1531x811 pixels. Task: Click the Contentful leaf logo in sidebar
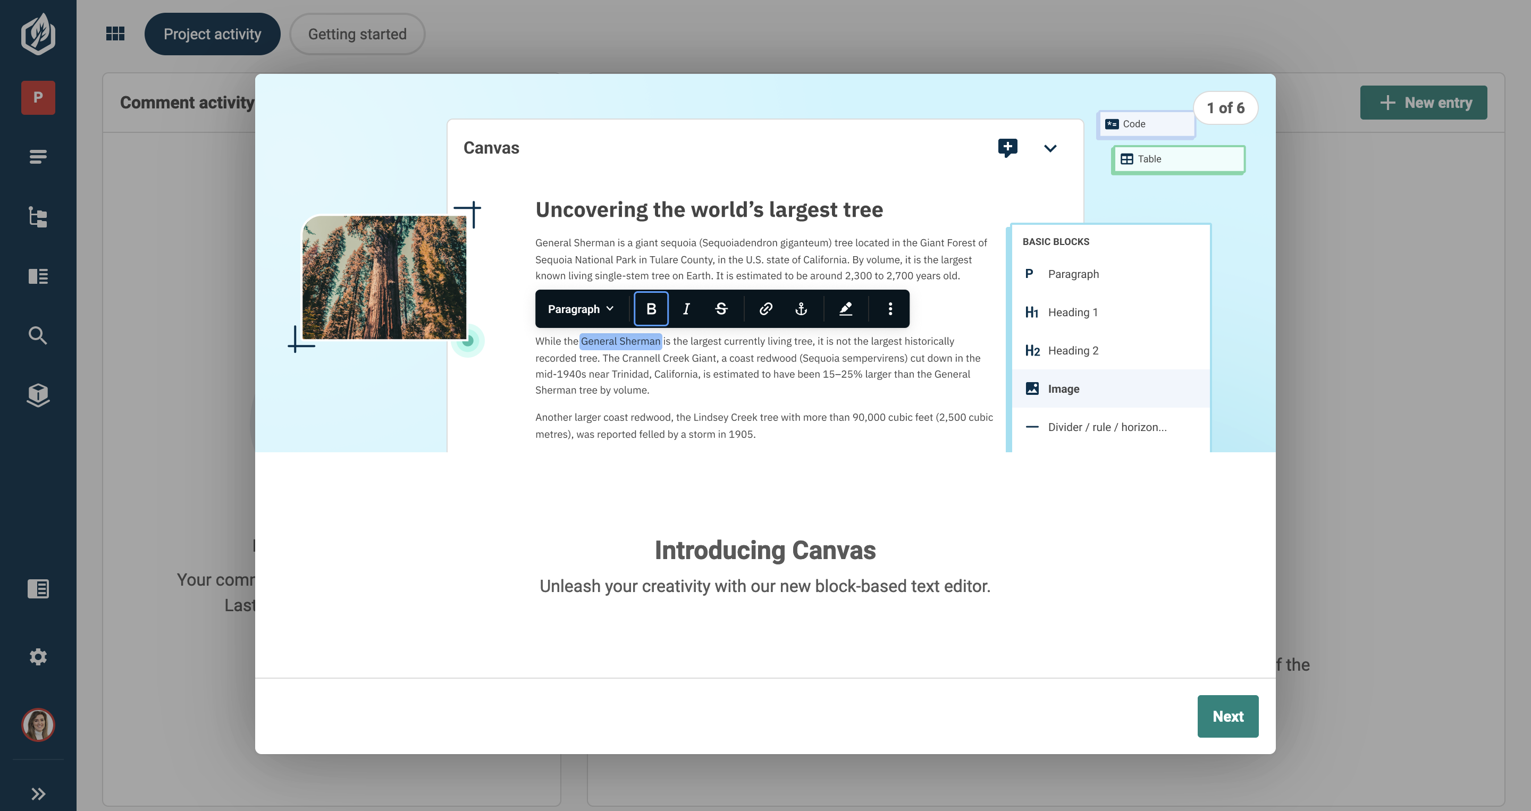(x=38, y=35)
